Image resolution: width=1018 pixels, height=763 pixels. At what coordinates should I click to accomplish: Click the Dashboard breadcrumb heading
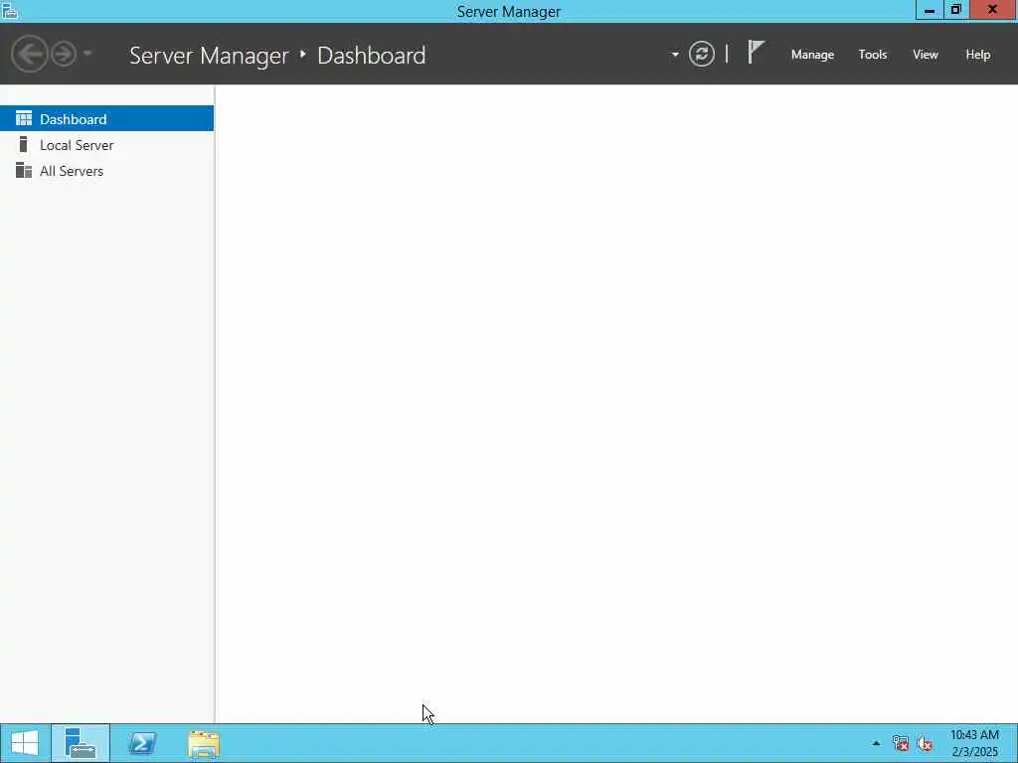coord(372,56)
